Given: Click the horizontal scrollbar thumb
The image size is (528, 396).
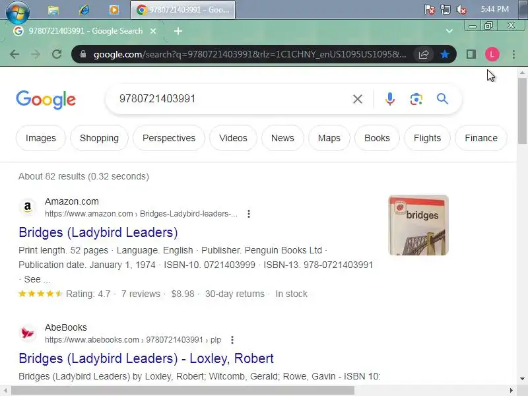Looking at the screenshot, I should (183, 391).
